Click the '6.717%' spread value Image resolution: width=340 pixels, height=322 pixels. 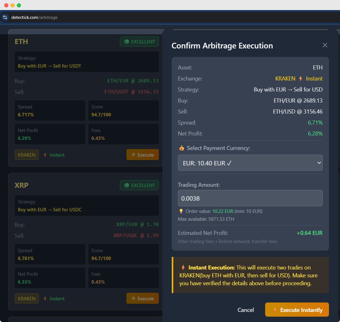(x=26, y=115)
